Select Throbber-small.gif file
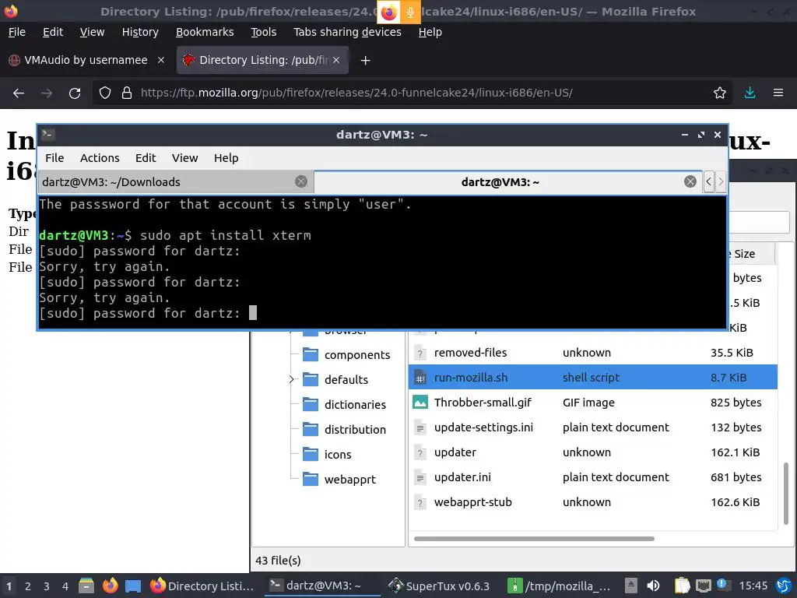 592,403
